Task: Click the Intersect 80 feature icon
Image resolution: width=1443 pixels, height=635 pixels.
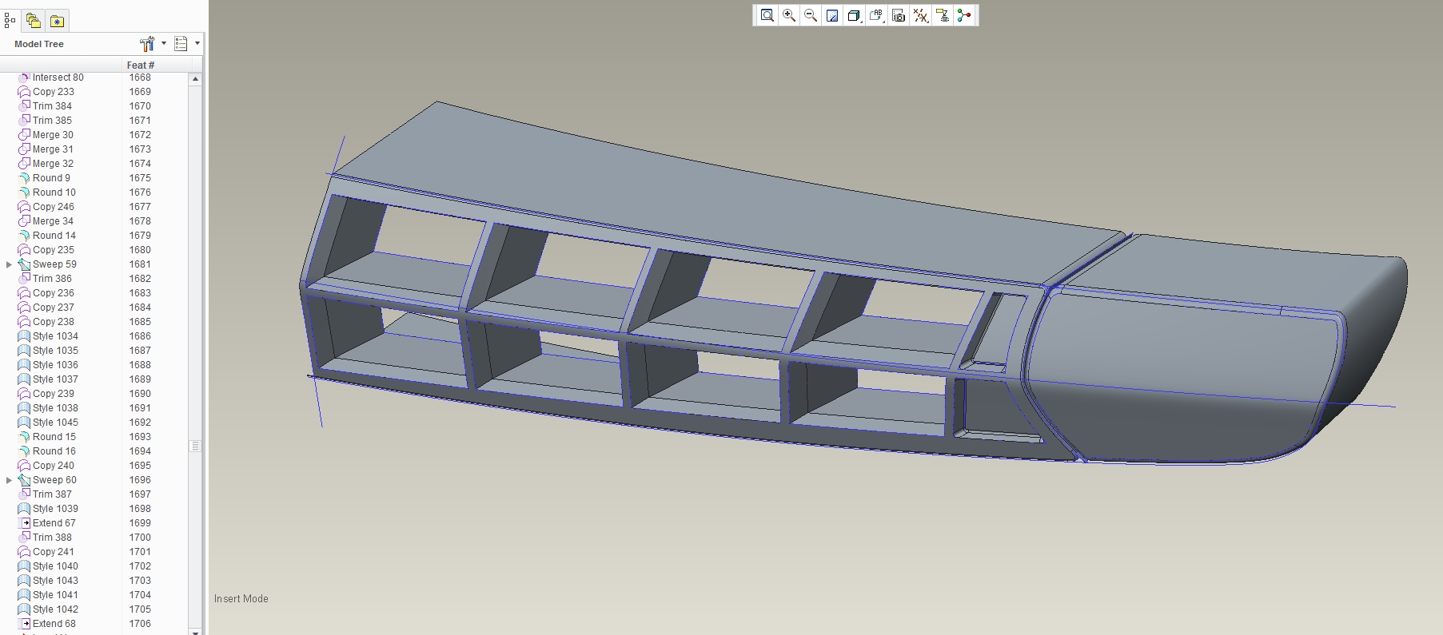Action: tap(24, 77)
